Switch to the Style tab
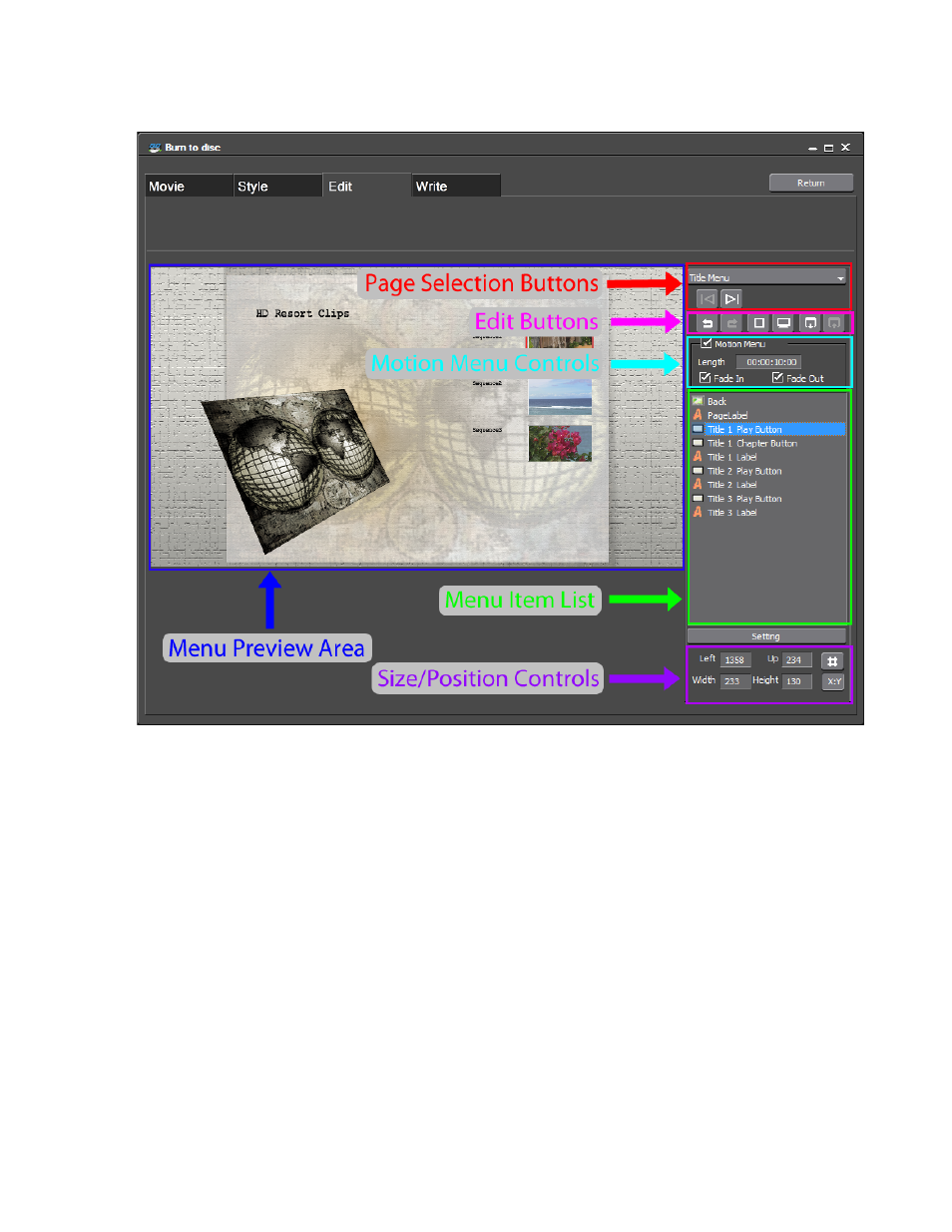The image size is (952, 1232). (277, 187)
